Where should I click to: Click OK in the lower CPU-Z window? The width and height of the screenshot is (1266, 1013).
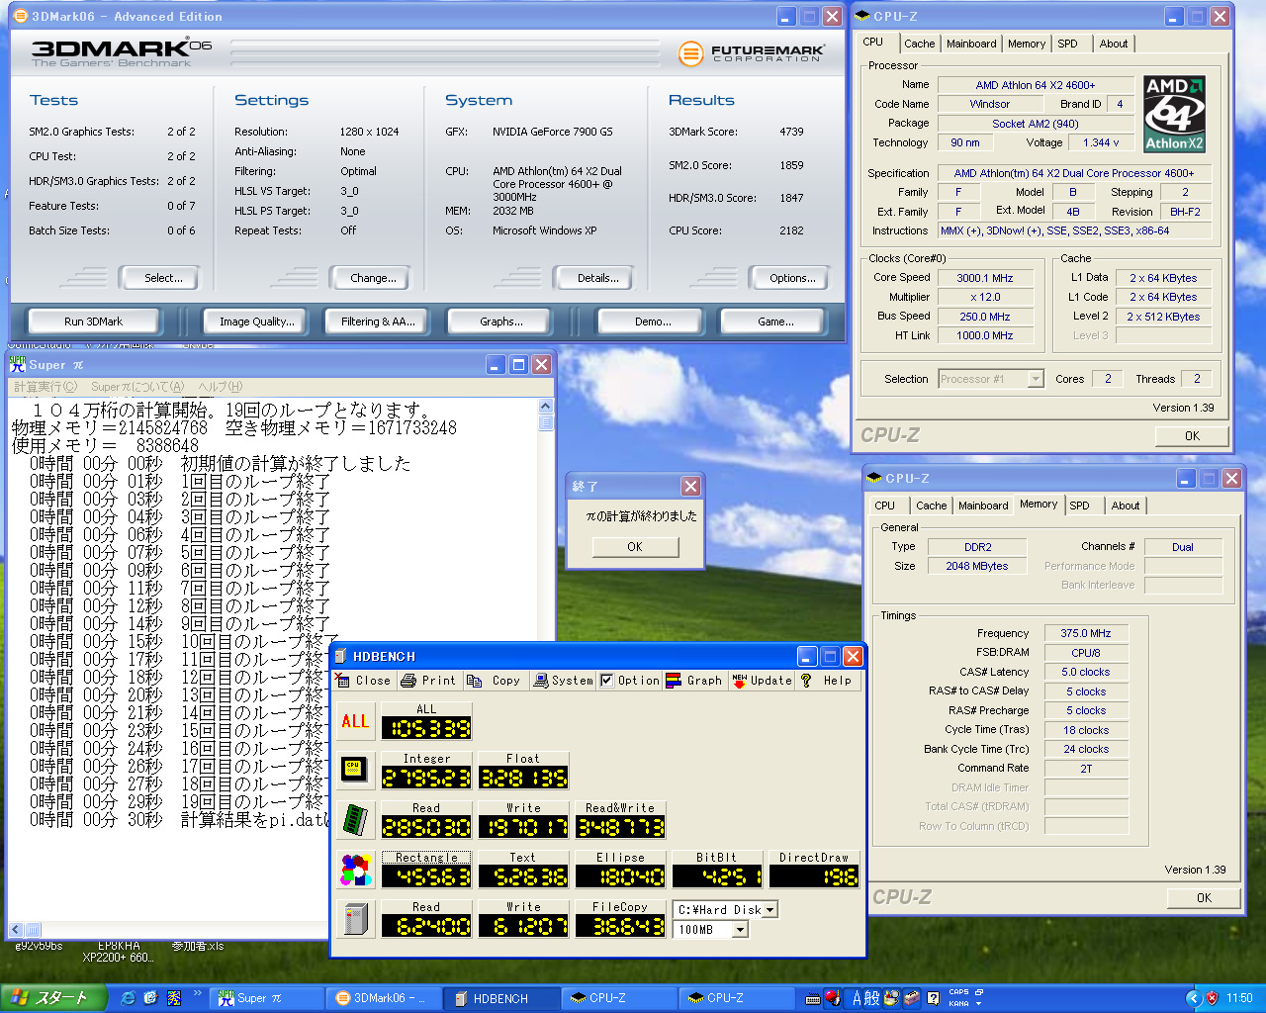click(x=1204, y=897)
